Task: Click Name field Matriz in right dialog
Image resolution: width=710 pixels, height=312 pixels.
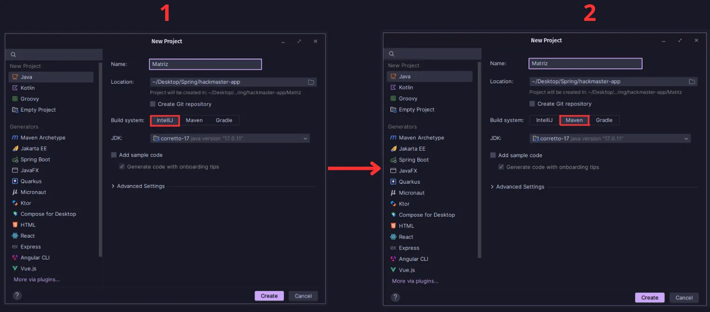Action: (x=585, y=63)
